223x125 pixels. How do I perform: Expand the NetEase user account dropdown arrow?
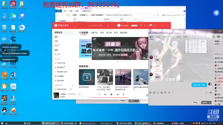pos(130,26)
